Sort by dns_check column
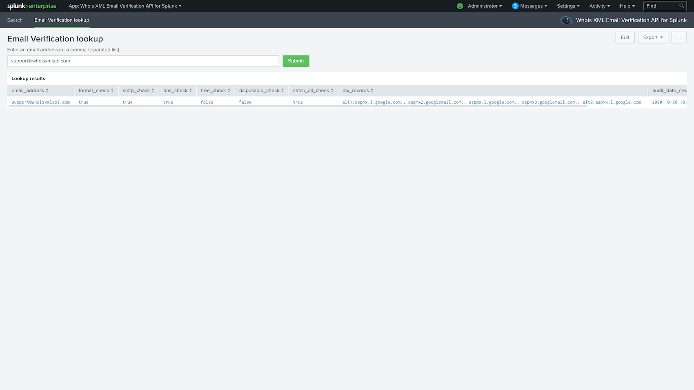 tap(178, 91)
